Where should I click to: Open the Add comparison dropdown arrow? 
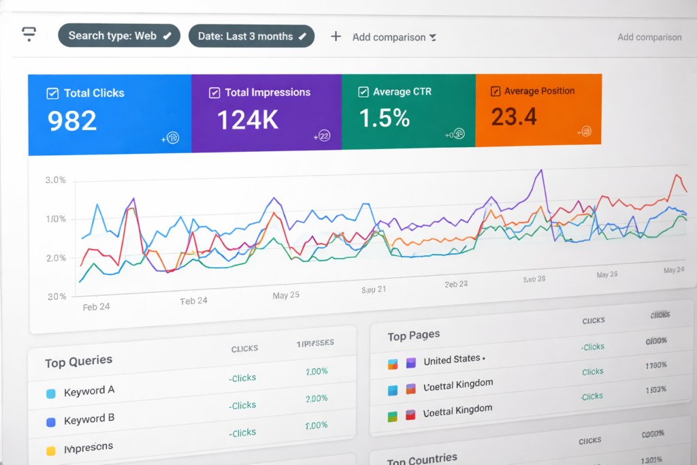433,38
